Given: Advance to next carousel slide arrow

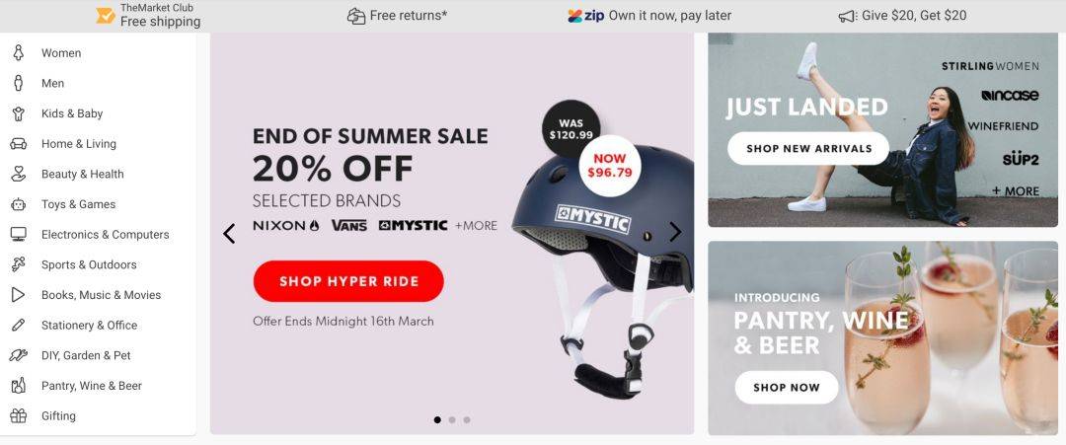Looking at the screenshot, I should pyautogui.click(x=675, y=232).
